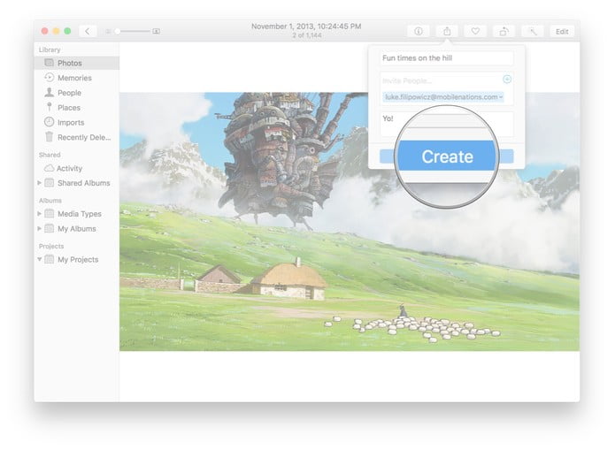Click the blue Create button

tap(446, 156)
